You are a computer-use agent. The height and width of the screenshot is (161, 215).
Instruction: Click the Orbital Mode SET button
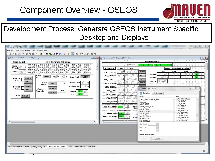click(x=52, y=83)
